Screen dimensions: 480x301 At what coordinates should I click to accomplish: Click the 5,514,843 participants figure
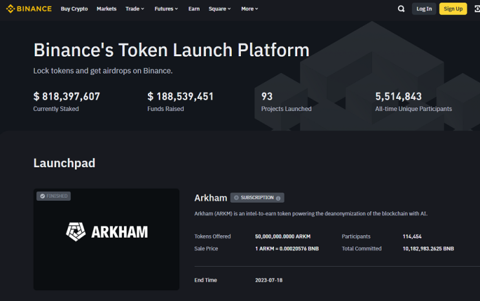click(398, 96)
